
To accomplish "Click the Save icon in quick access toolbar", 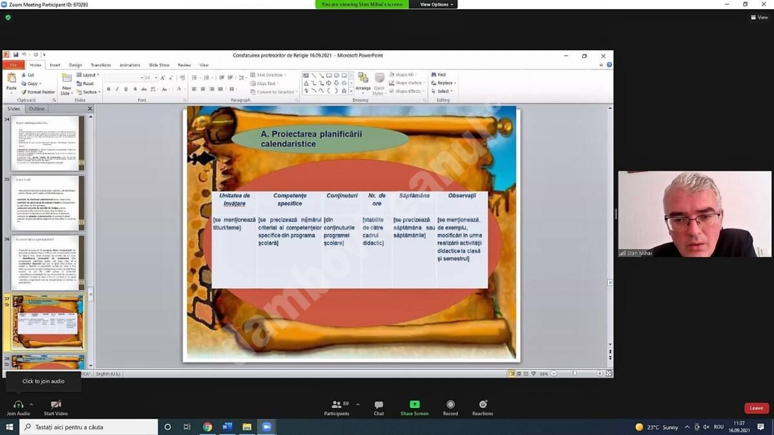I will point(15,55).
